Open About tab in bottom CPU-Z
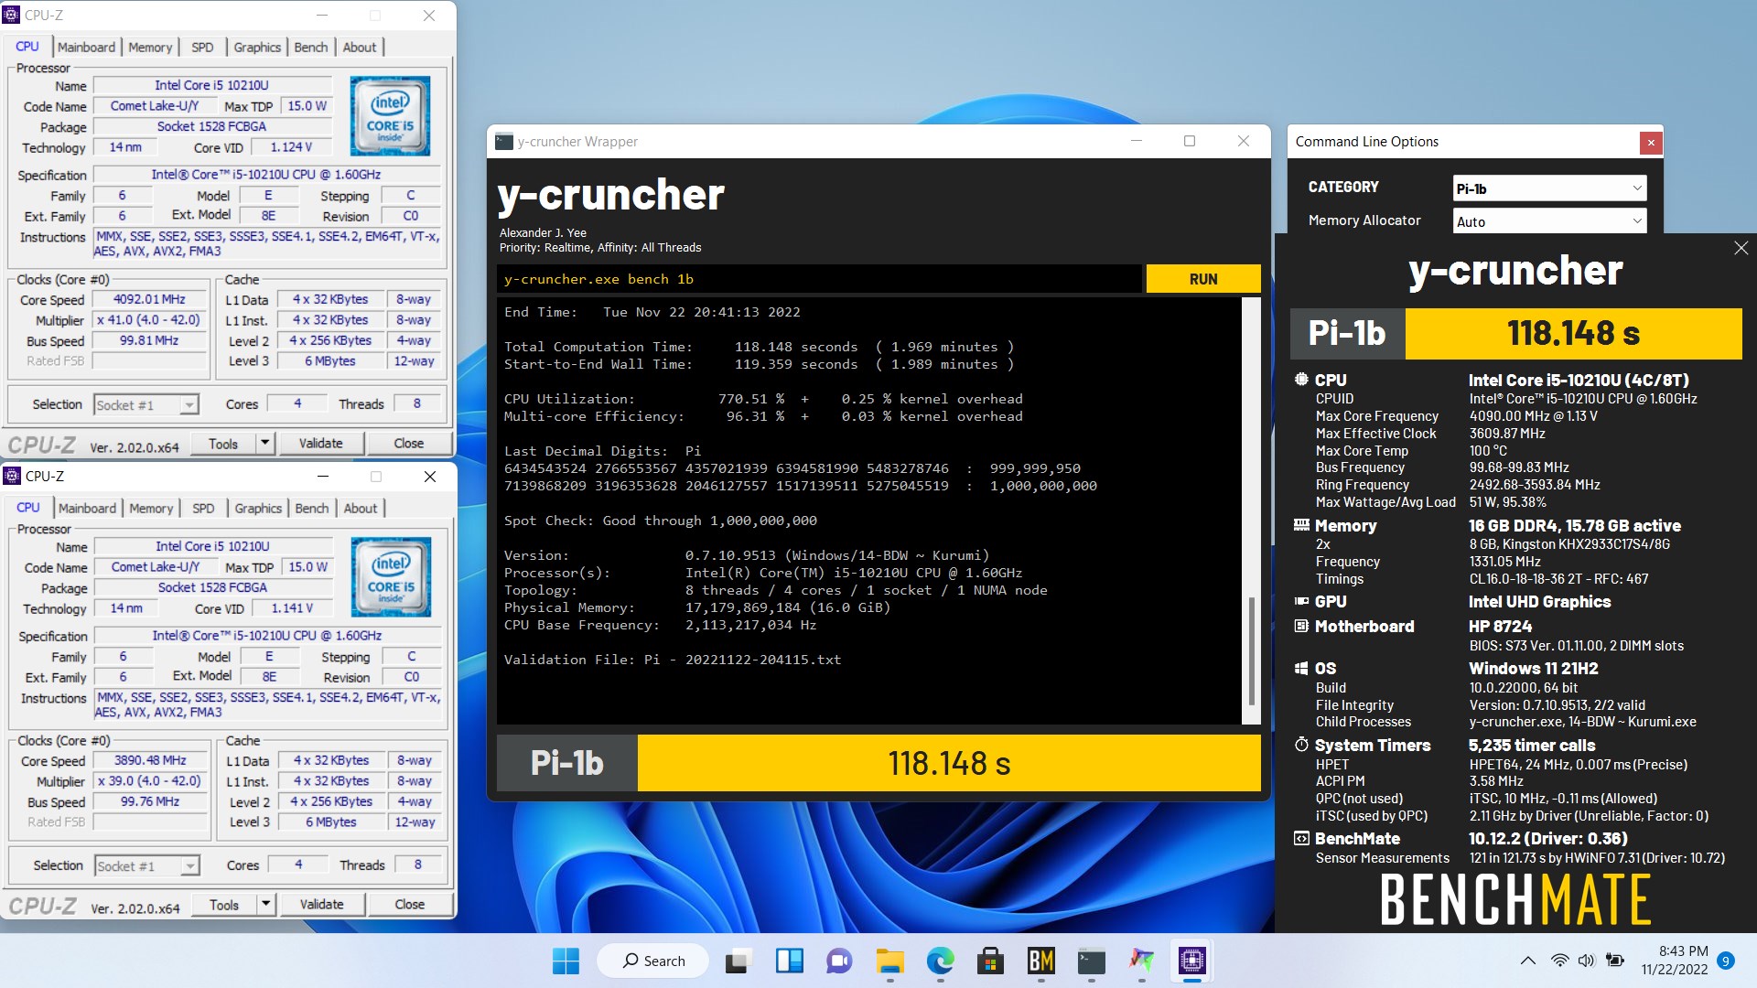 tap(361, 508)
